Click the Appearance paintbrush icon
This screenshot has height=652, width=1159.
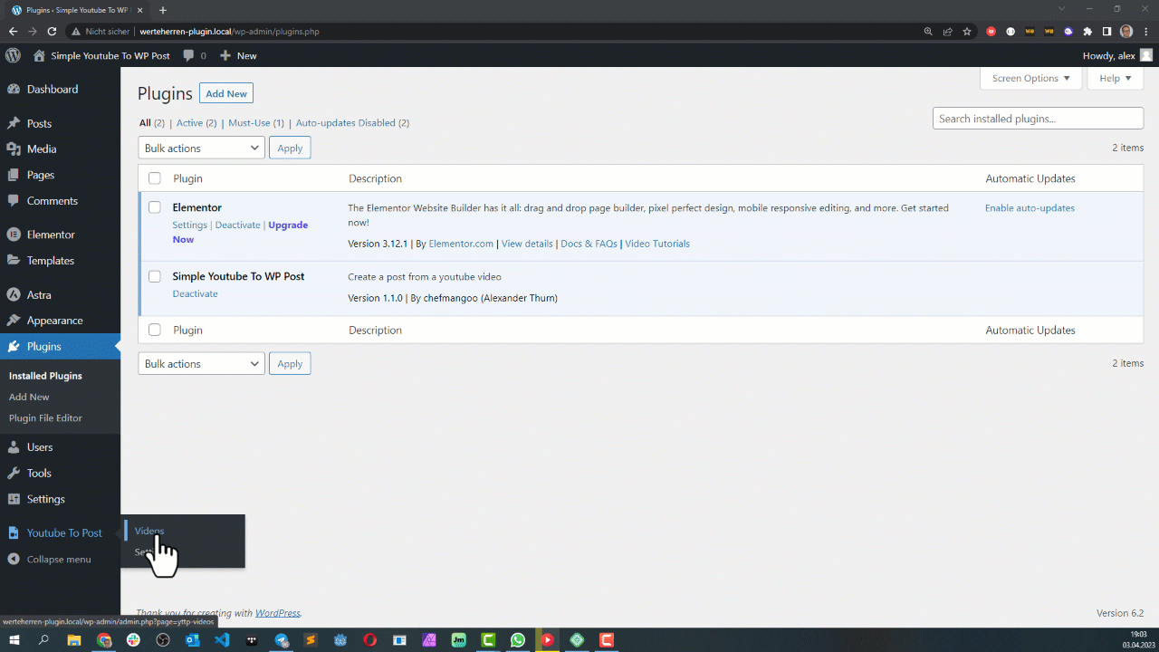point(14,321)
